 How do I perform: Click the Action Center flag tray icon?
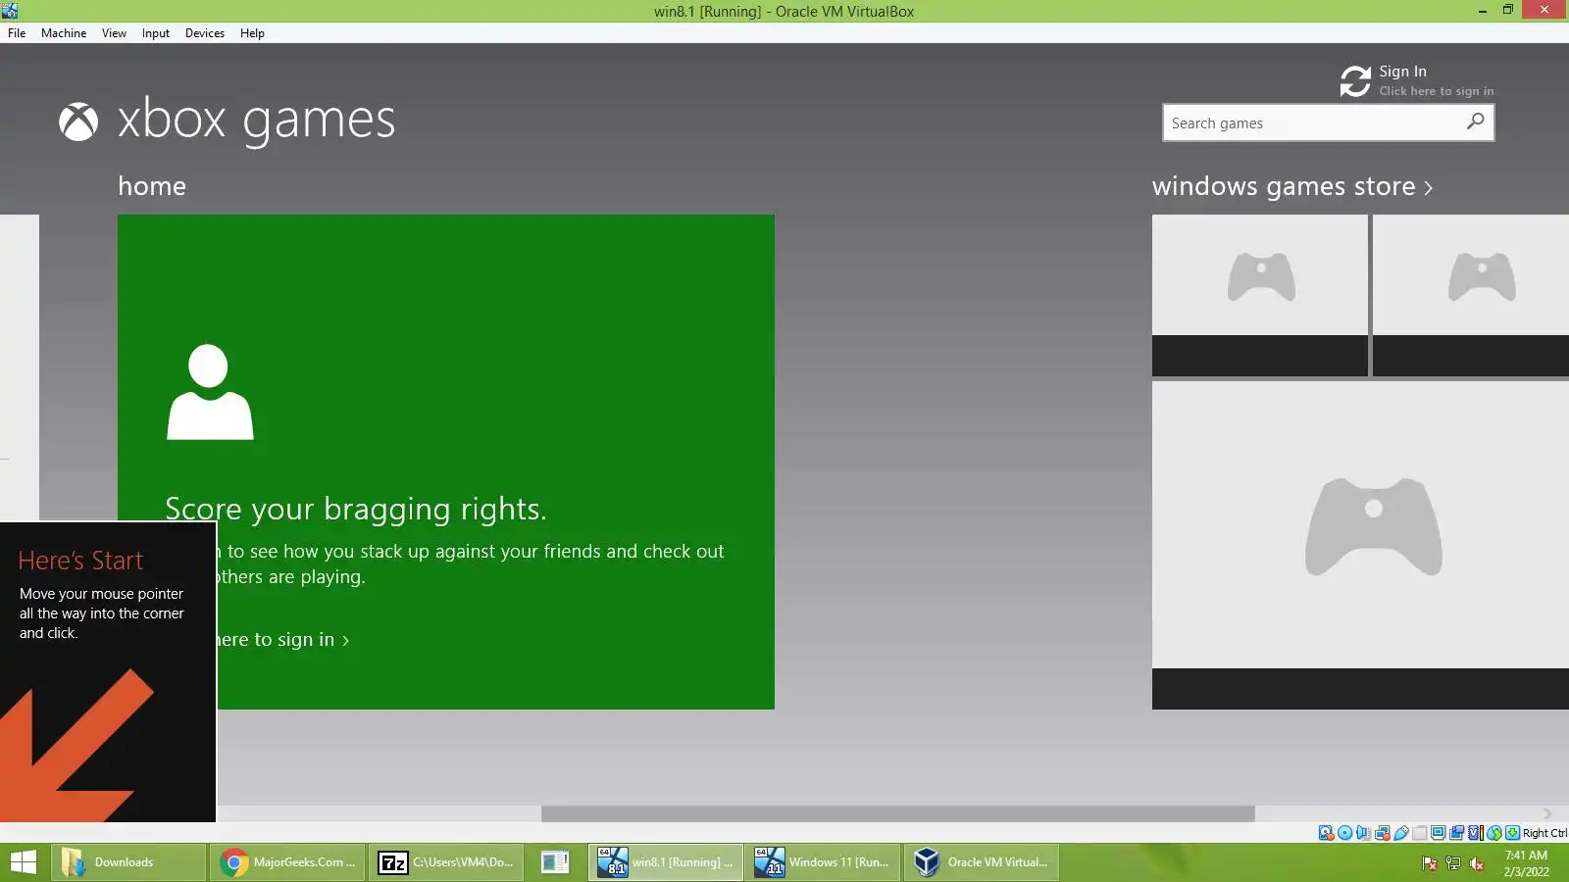(x=1429, y=863)
